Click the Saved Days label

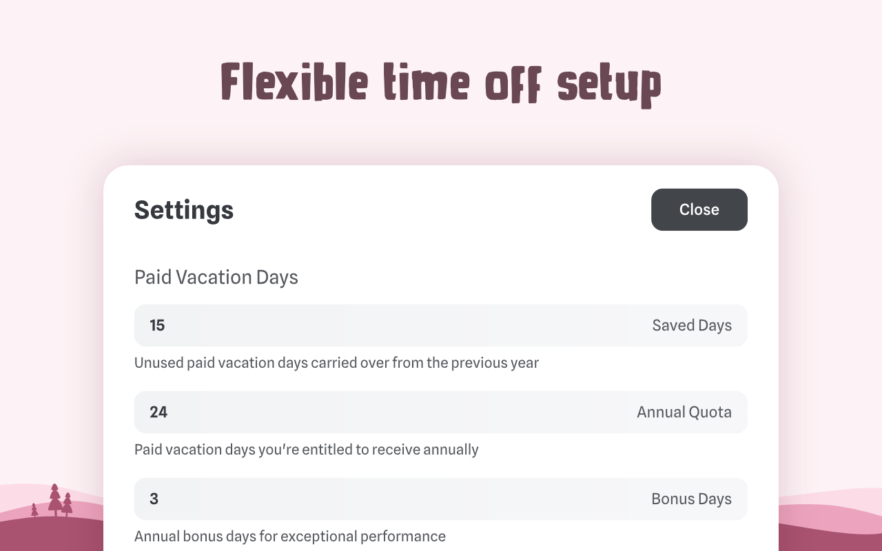(x=692, y=325)
